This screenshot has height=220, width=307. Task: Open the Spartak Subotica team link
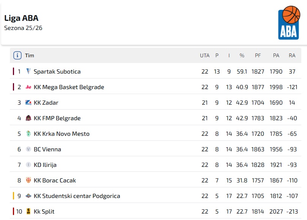[x=57, y=71]
